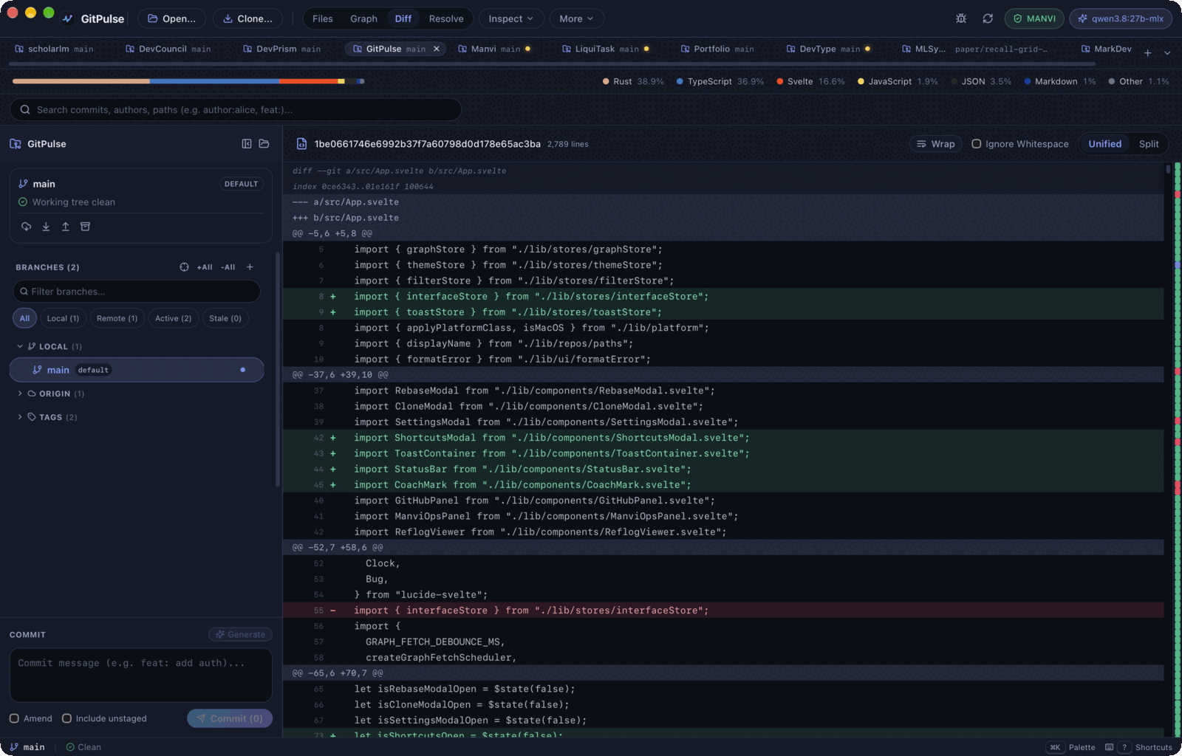This screenshot has height=756, width=1182.
Task: Toggle Wrap lines in the diff
Action: click(935, 144)
